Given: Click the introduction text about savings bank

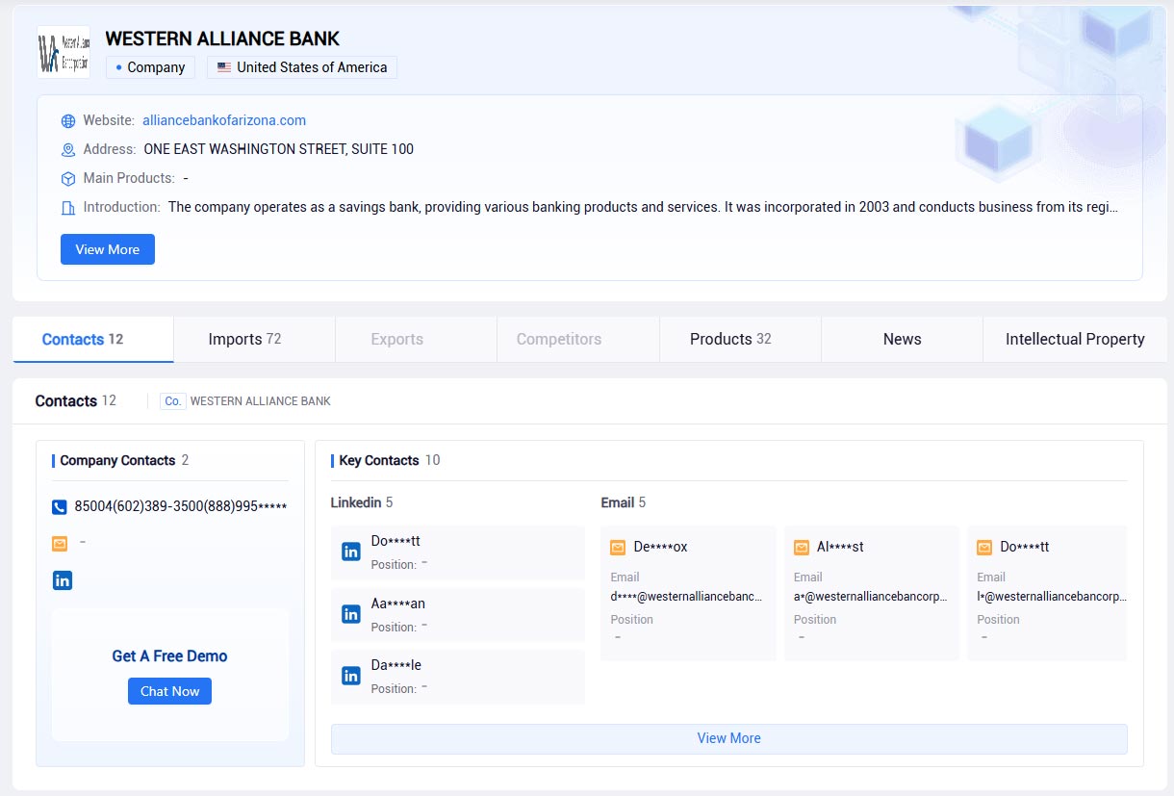Looking at the screenshot, I should (x=643, y=207).
